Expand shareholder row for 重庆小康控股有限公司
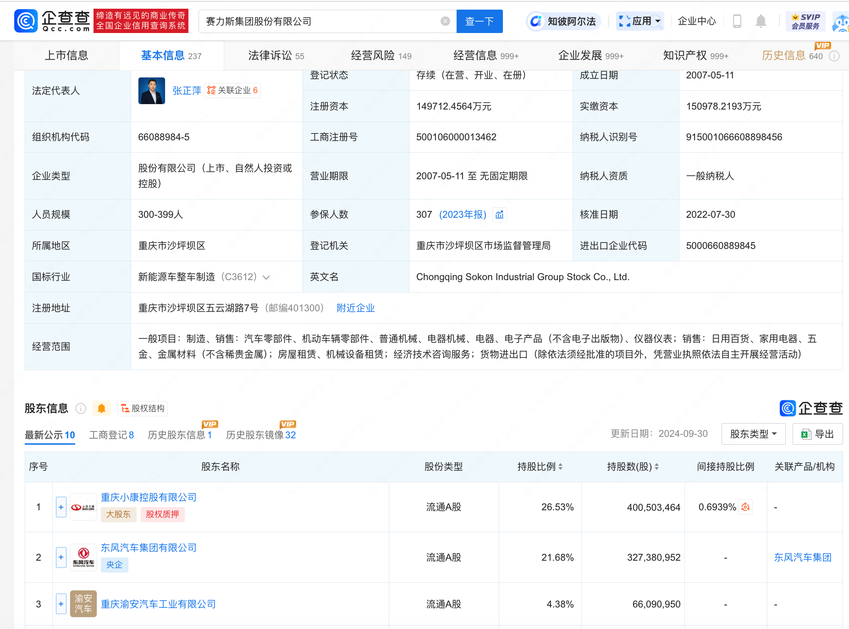This screenshot has width=849, height=629. [61, 507]
